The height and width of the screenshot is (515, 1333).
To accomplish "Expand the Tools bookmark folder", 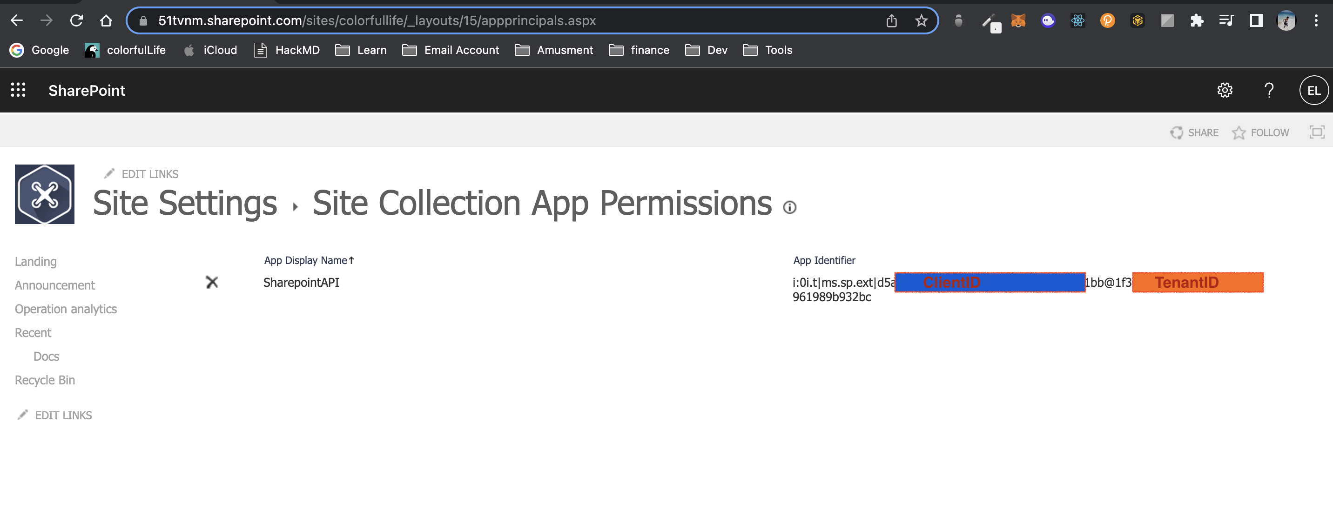I will click(x=767, y=50).
